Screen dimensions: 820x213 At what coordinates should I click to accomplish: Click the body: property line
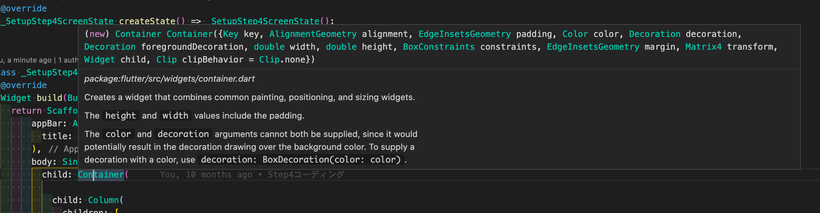[x=55, y=162]
